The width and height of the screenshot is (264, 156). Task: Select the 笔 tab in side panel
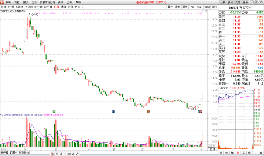pos(221,153)
